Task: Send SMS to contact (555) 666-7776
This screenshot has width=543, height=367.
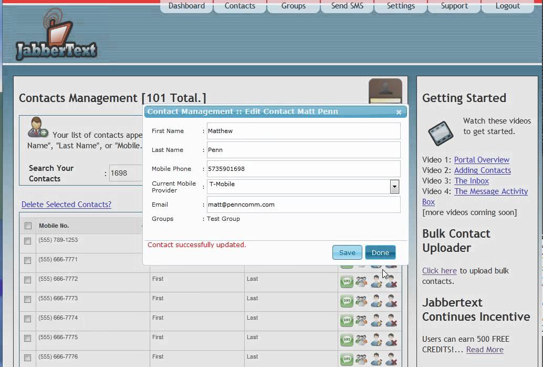Action: (x=347, y=359)
